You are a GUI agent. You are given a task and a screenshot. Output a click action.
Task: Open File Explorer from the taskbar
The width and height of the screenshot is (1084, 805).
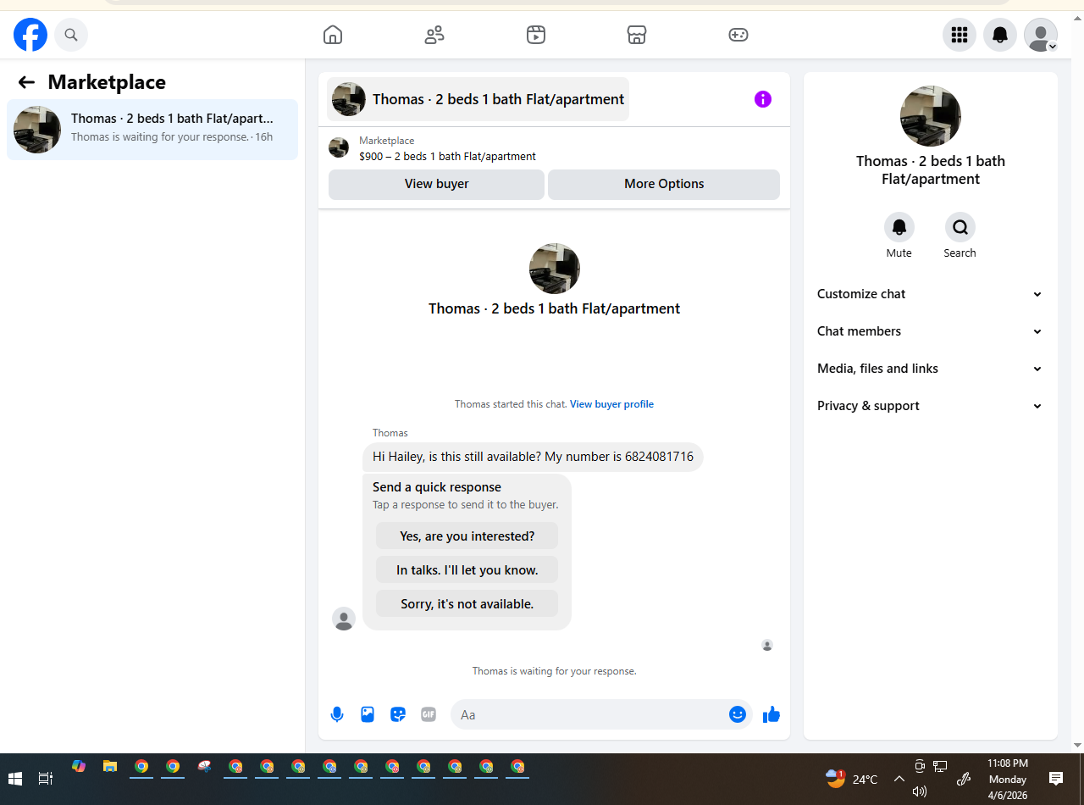coord(110,766)
